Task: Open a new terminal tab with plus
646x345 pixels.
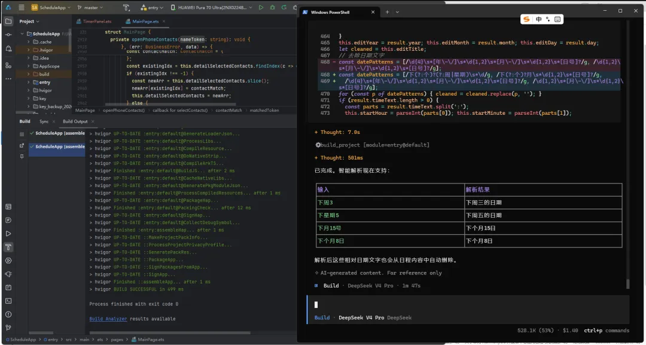Action: [x=387, y=13]
